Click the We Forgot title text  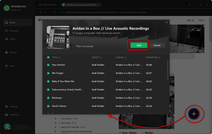(58, 73)
